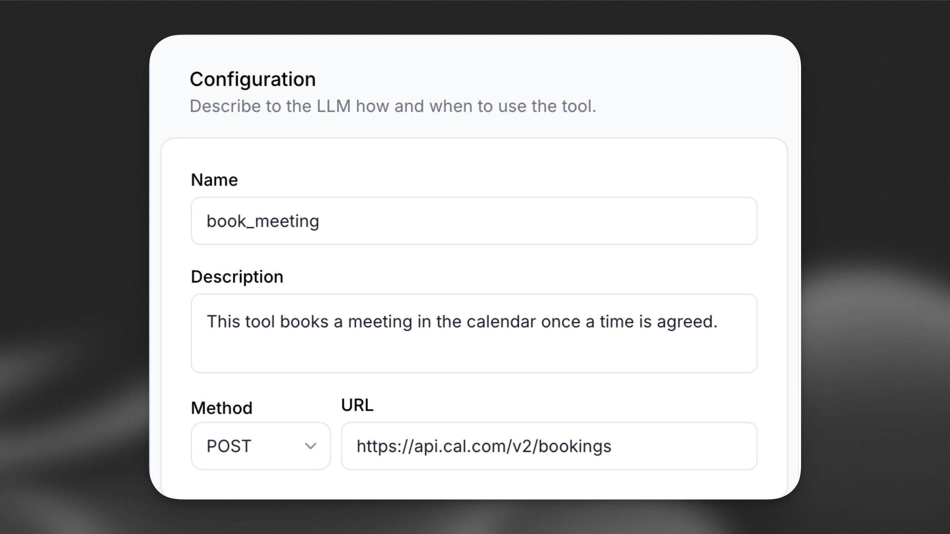Change POST to a different HTTP method
Viewport: 950px width, 534px height.
[x=260, y=445]
